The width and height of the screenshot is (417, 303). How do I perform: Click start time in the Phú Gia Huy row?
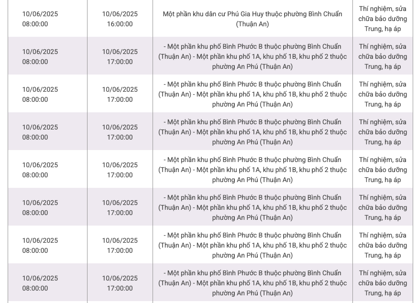tap(40, 19)
